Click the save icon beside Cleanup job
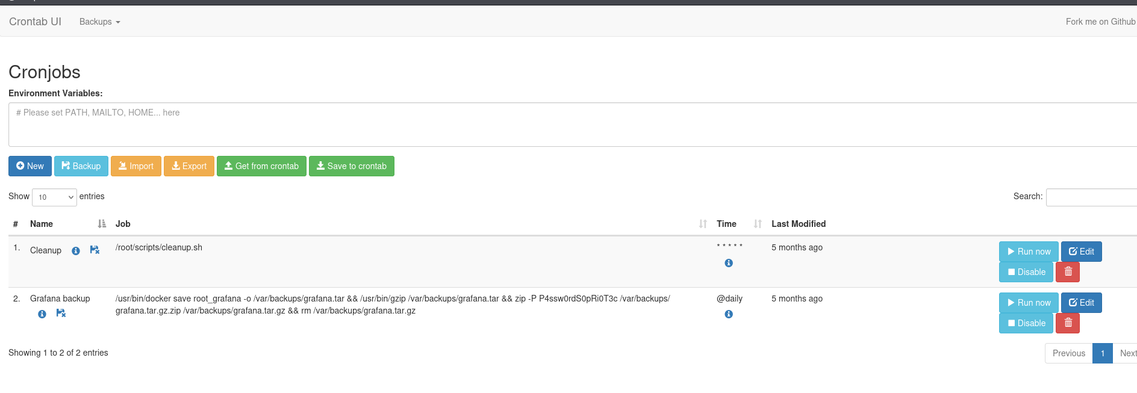Image resolution: width=1137 pixels, height=393 pixels. [95, 250]
